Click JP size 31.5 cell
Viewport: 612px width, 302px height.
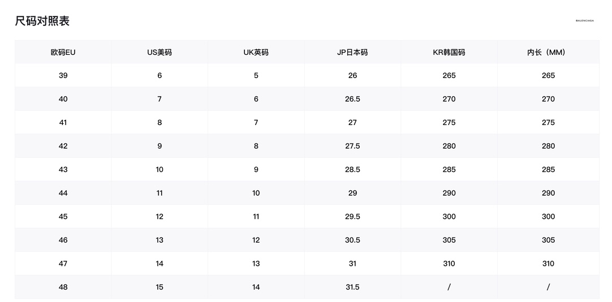pyautogui.click(x=352, y=287)
